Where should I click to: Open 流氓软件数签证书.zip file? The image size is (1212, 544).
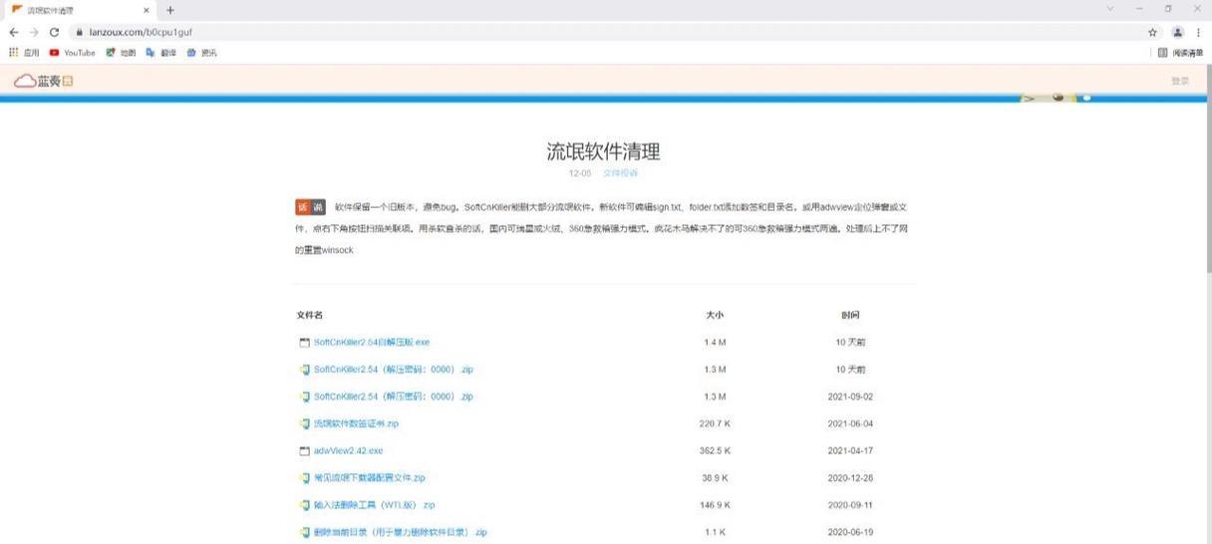[356, 423]
